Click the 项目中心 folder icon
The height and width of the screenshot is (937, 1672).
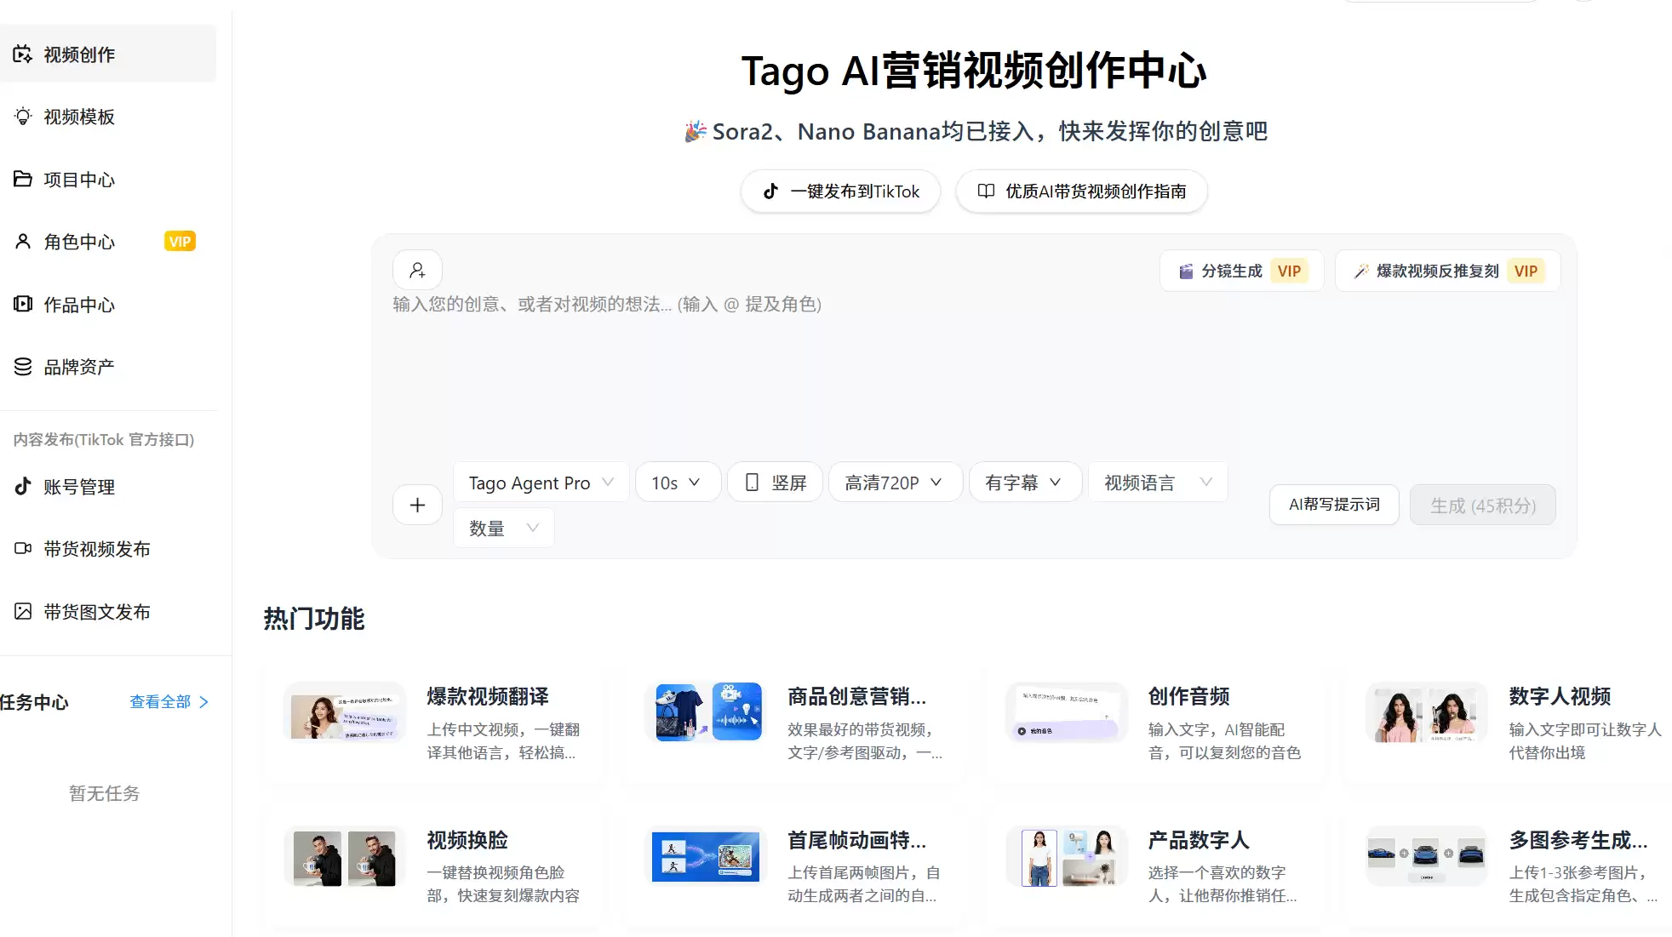pyautogui.click(x=23, y=179)
